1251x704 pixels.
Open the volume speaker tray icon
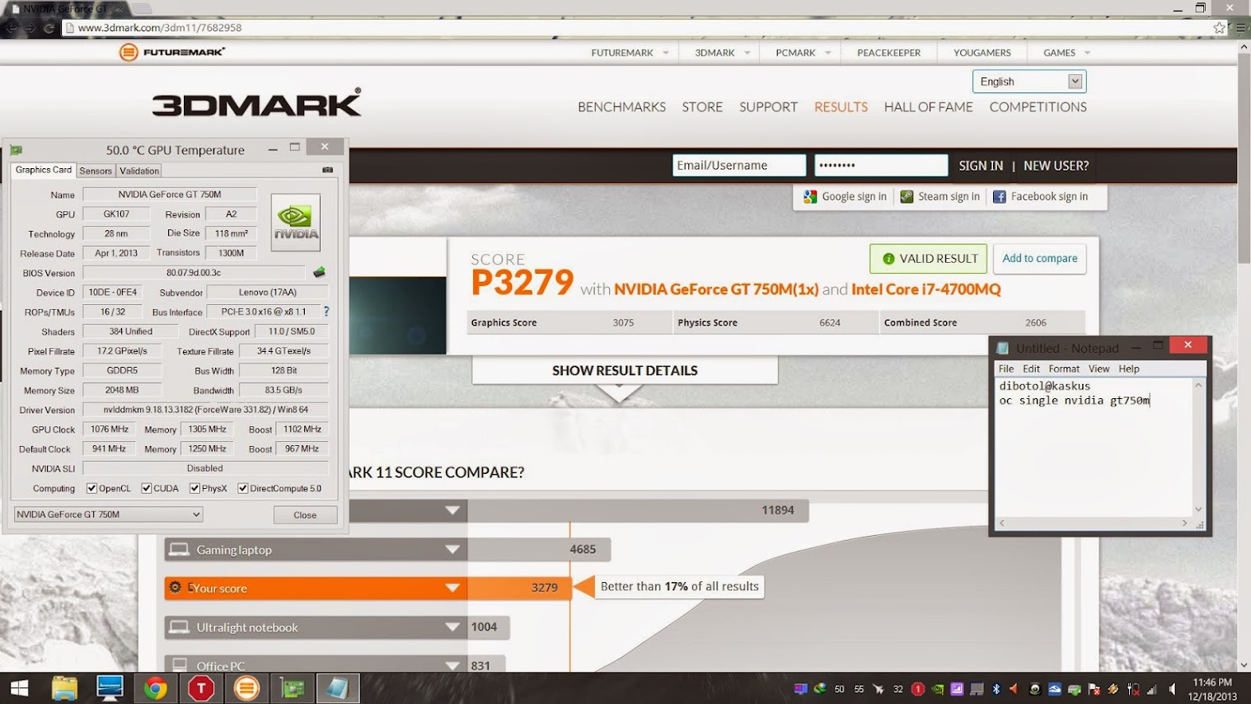(x=1172, y=689)
